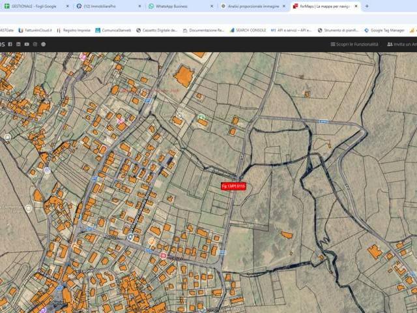This screenshot has height=313, width=417.
Task: Open the Facebook icon in the forMaps header
Action: (x=10, y=44)
